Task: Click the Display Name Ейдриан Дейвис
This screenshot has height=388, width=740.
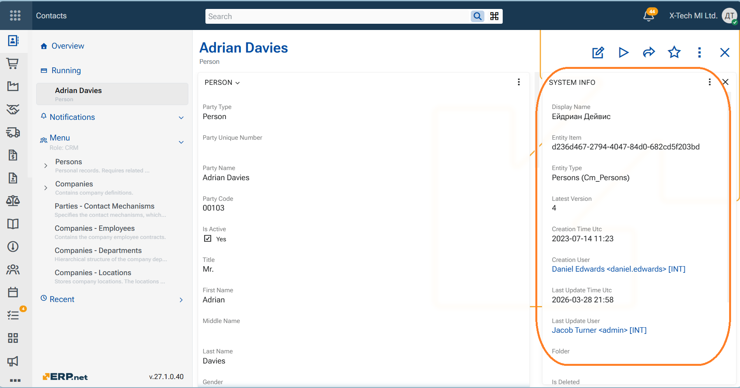Action: 581,116
